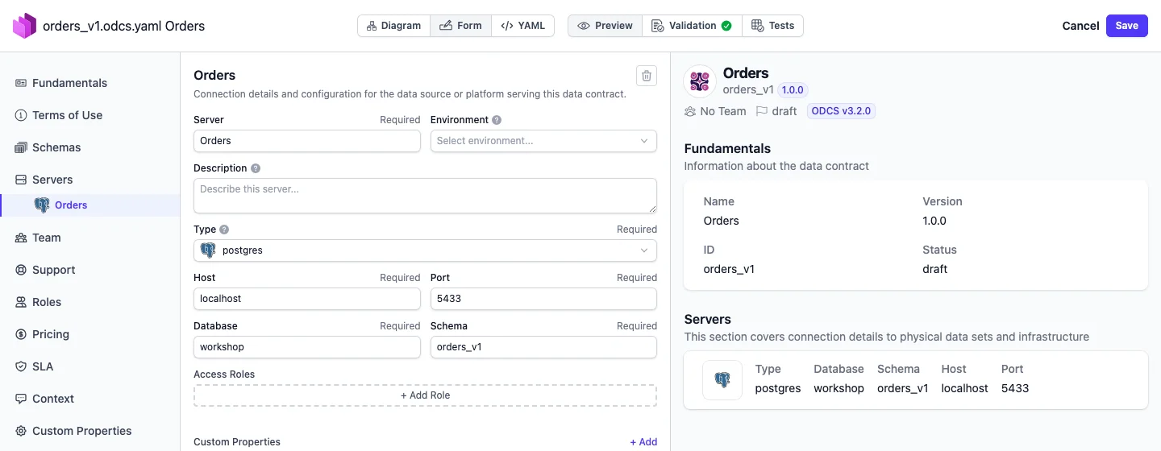Screen dimensions: 1161x451
Task: Click the workshop database value in preview
Action: (x=838, y=388)
